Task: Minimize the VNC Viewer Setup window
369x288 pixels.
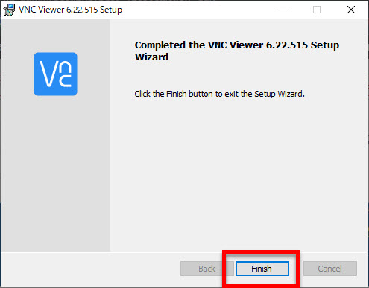Action: (x=283, y=10)
